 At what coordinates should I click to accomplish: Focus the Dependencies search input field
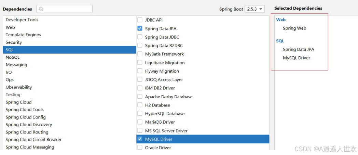pos(64,9)
